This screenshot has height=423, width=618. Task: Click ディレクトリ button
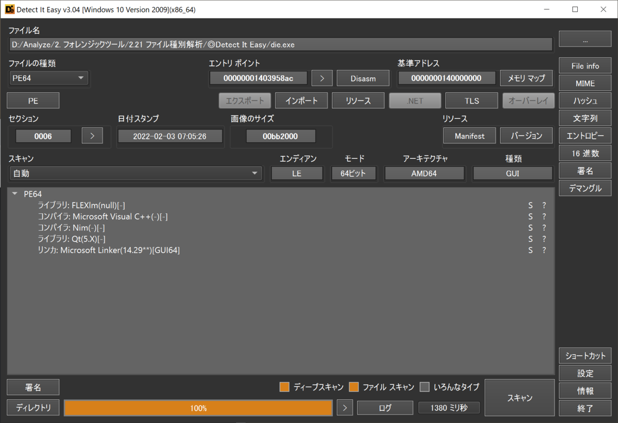[33, 408]
